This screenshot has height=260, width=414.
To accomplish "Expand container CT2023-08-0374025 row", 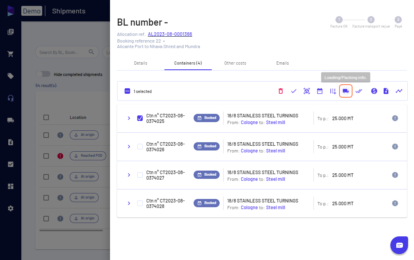I will [x=129, y=118].
